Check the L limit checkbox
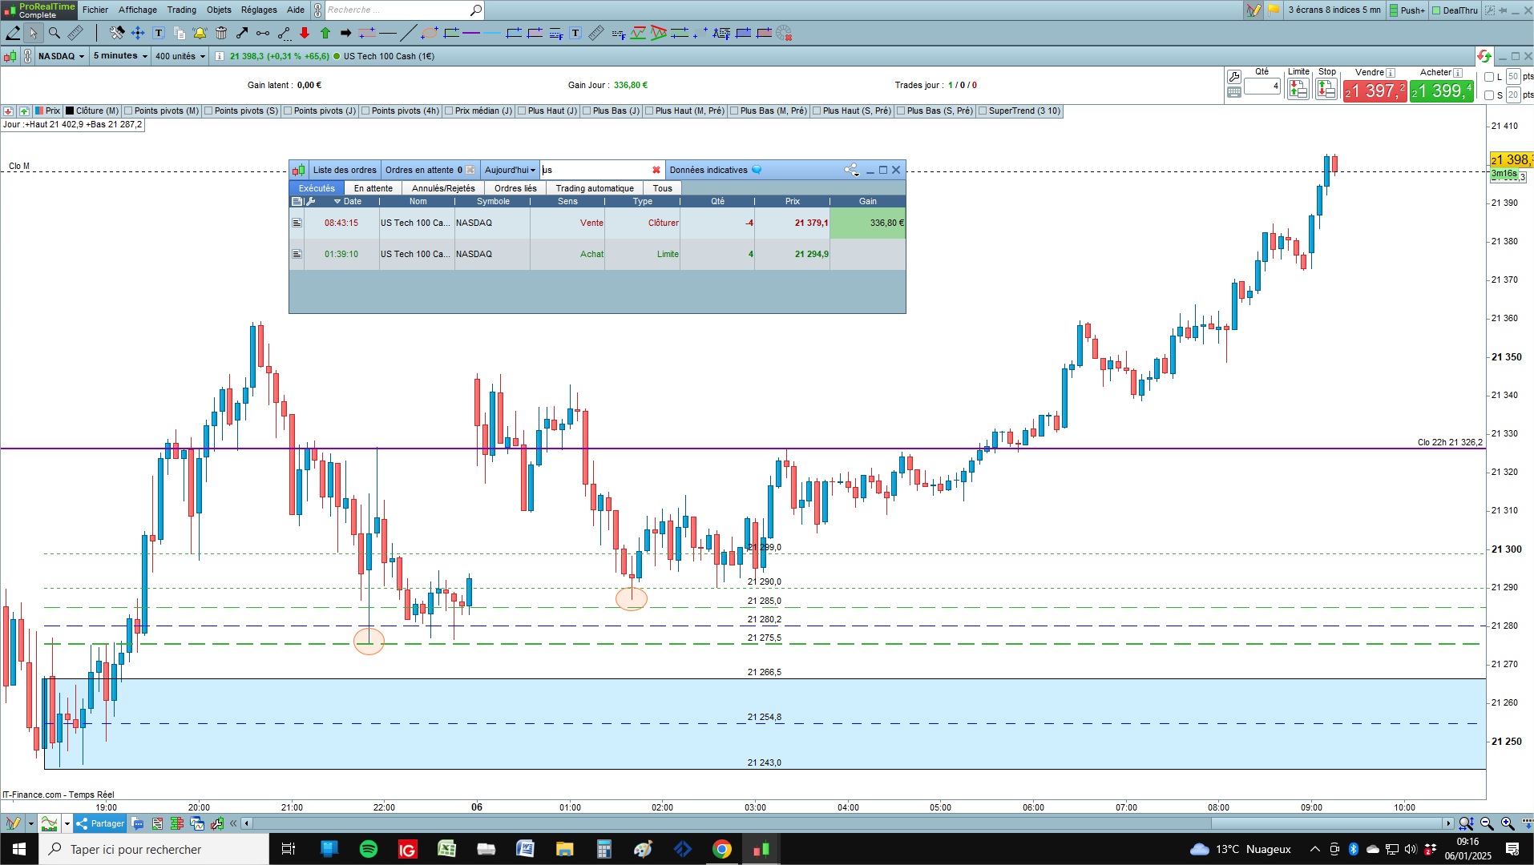The image size is (1534, 865). point(1489,77)
